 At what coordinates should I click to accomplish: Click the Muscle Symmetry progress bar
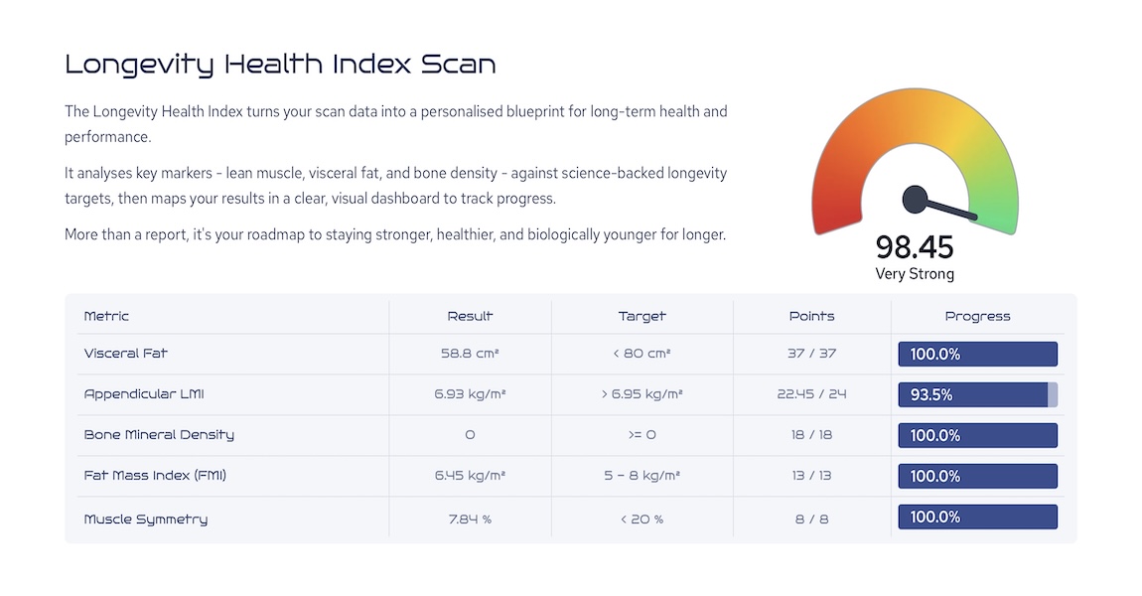click(977, 518)
